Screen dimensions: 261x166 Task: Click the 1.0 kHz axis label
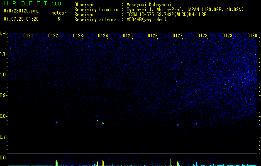[x=4, y=75]
